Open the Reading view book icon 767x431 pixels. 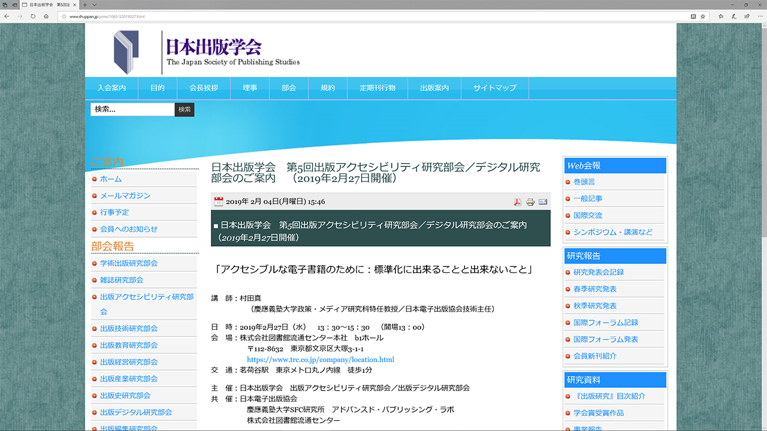692,16
